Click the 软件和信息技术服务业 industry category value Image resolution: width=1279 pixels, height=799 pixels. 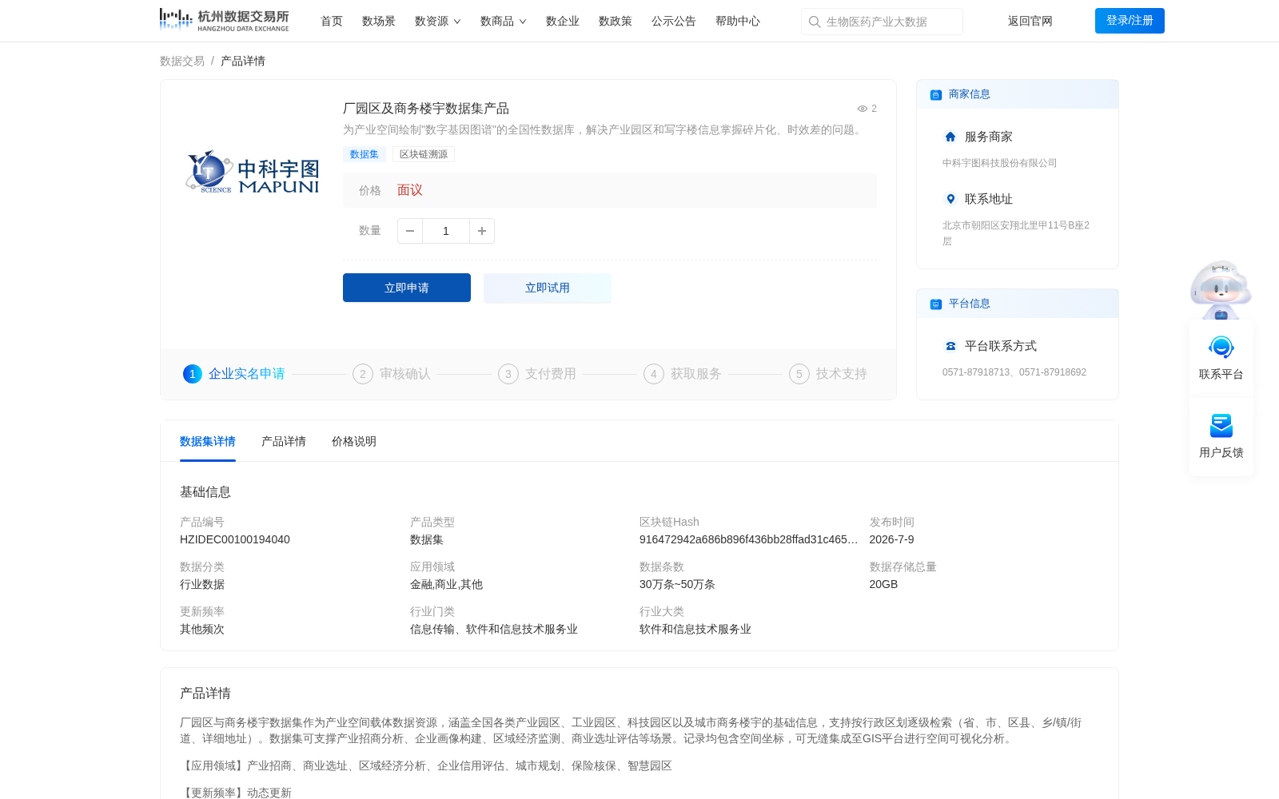coord(695,629)
